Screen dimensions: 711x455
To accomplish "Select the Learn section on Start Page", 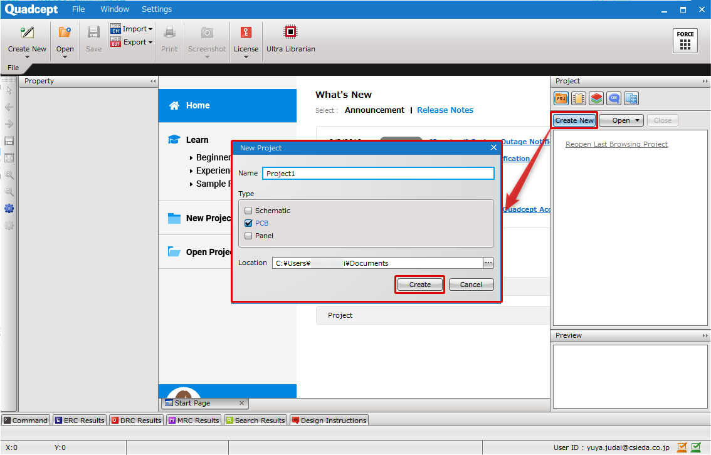I will pos(197,140).
